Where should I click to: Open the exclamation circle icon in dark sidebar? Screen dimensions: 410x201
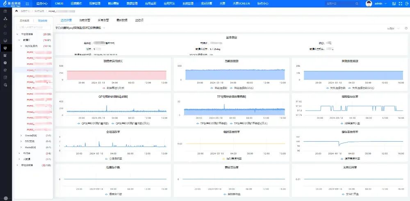click(x=5, y=63)
